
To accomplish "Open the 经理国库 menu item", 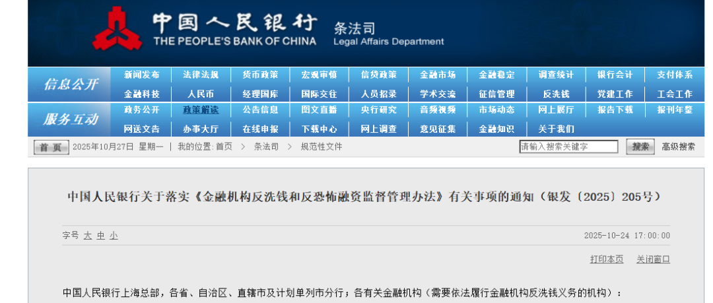I will (260, 94).
